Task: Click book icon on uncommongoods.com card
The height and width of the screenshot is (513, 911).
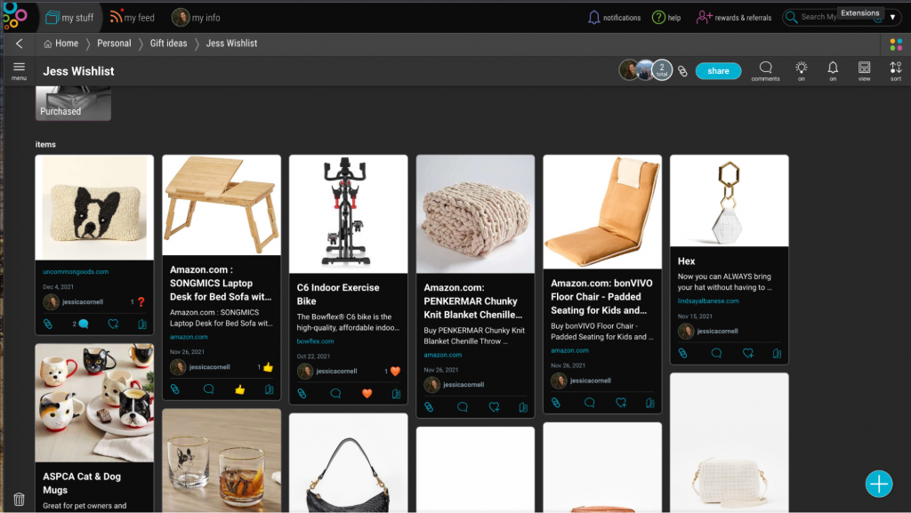Action: point(142,325)
